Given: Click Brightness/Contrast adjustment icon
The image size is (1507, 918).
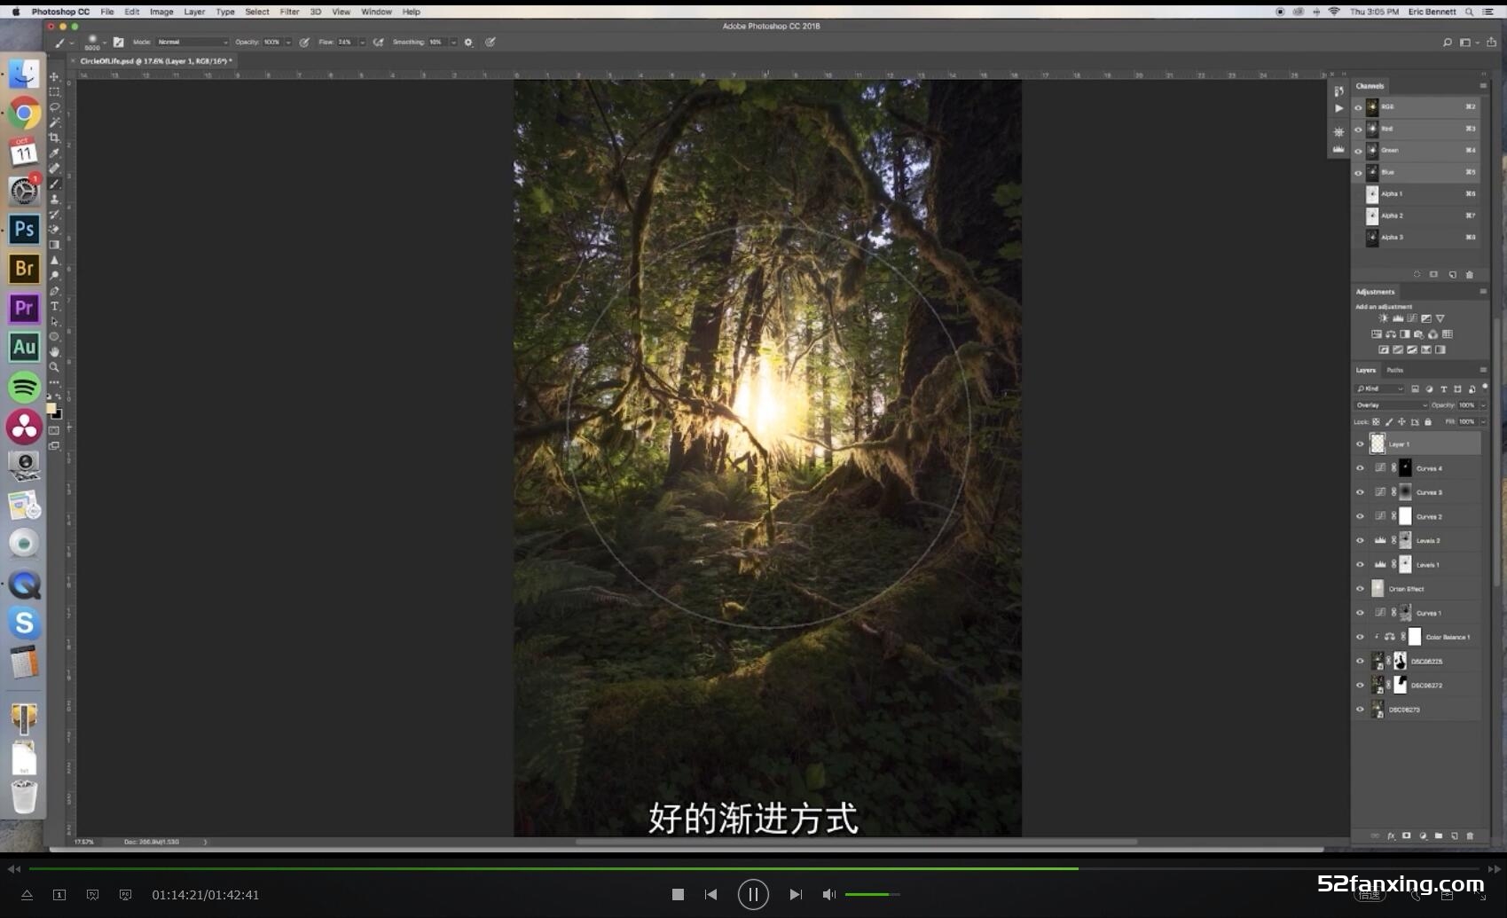Looking at the screenshot, I should click(x=1383, y=318).
